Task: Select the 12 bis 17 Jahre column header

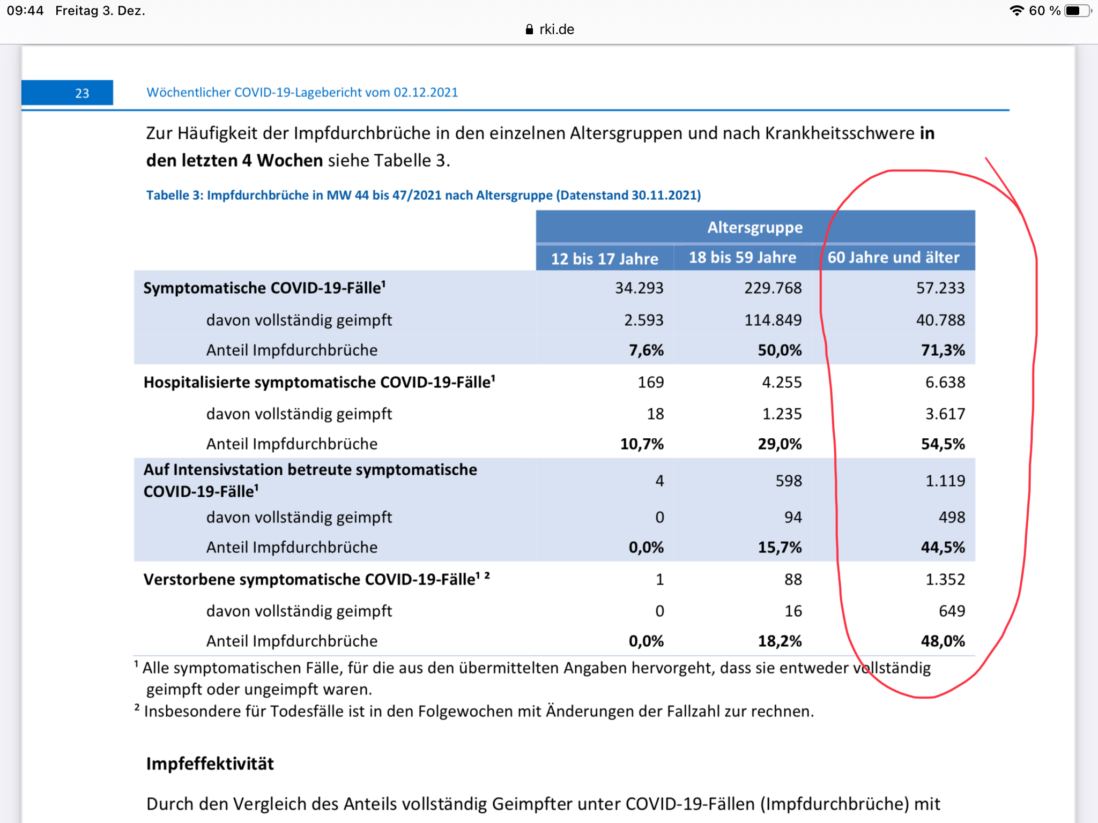Action: coord(604,258)
